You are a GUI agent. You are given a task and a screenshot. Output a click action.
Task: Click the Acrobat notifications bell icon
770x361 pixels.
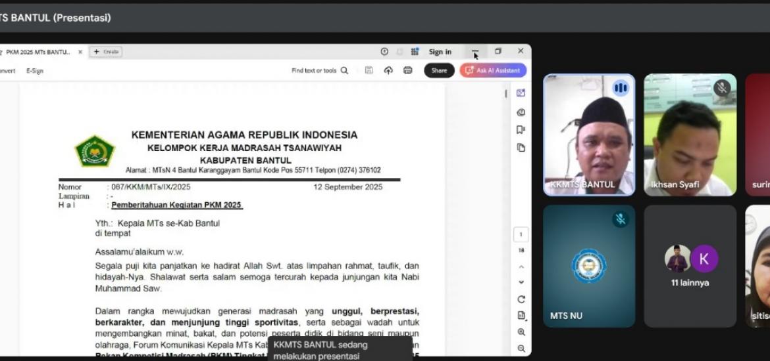pyautogui.click(x=399, y=51)
